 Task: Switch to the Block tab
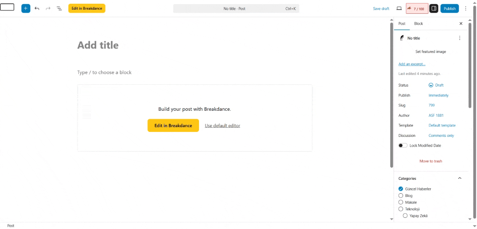418,23
